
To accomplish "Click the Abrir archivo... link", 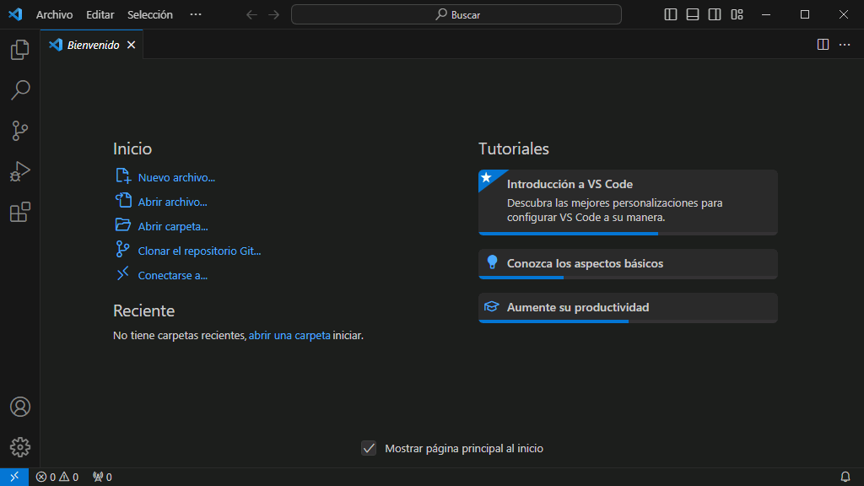I will click(172, 202).
